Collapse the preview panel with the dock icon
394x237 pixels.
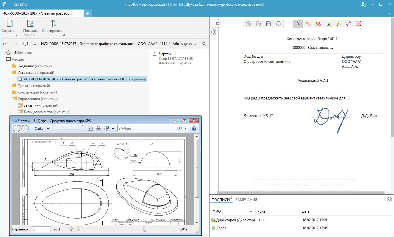pyautogui.click(x=217, y=24)
